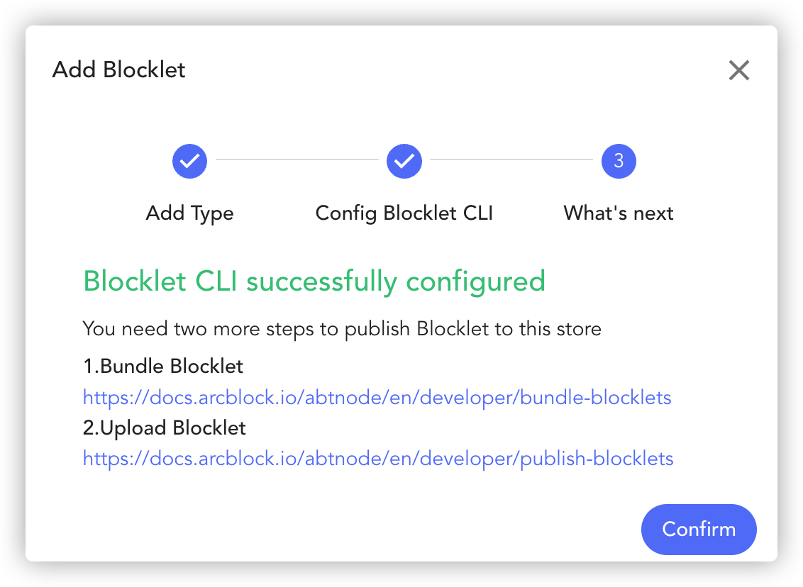The width and height of the screenshot is (803, 587).
Task: Click the connector line between steps one and two
Action: (x=297, y=160)
